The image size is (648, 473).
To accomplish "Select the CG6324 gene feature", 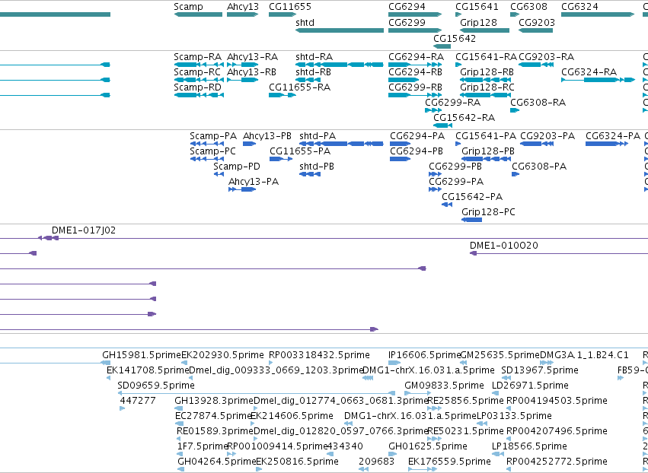I will 598,14.
